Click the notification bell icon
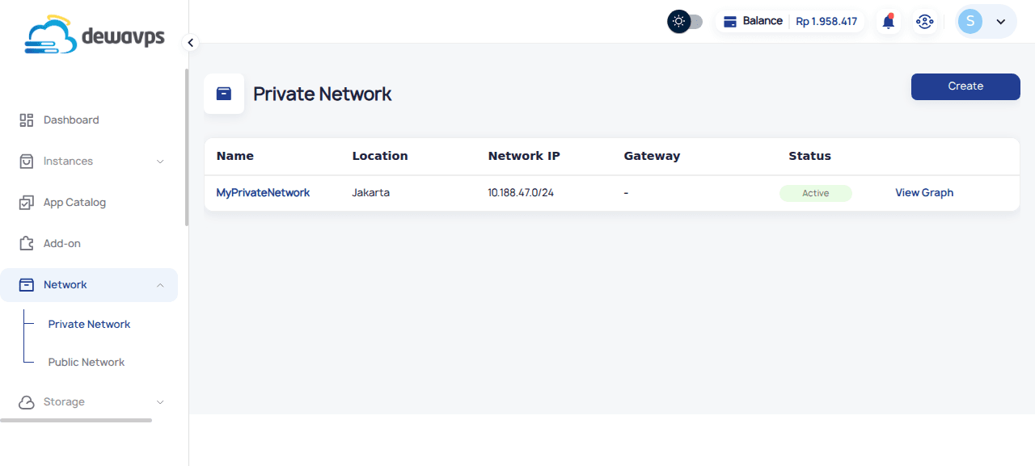This screenshot has height=466, width=1035. tap(888, 21)
